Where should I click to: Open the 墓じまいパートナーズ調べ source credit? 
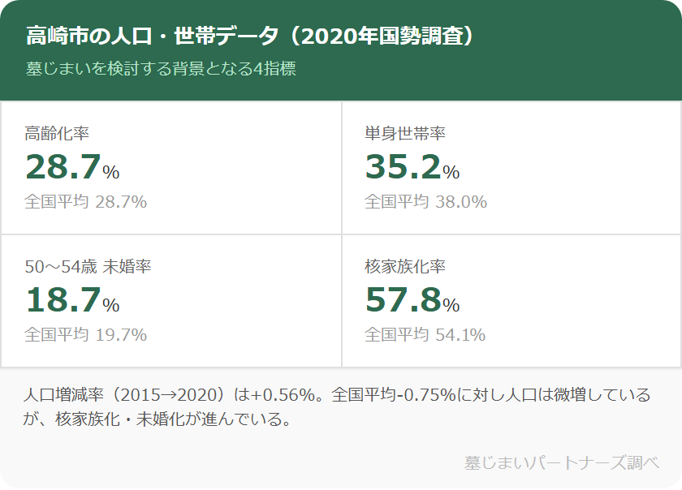561,462
